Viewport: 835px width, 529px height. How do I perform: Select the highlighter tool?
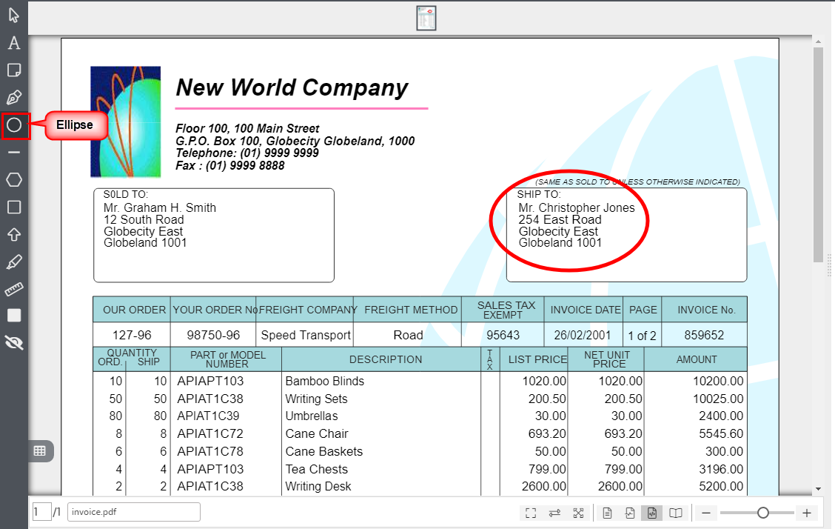click(x=14, y=262)
